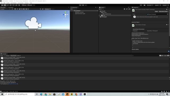The height and width of the screenshot is (96, 170).
Task: Toggle hidden packages visibility icon
Action: 129,9
